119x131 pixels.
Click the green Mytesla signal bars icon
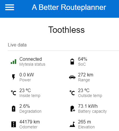click(14, 62)
